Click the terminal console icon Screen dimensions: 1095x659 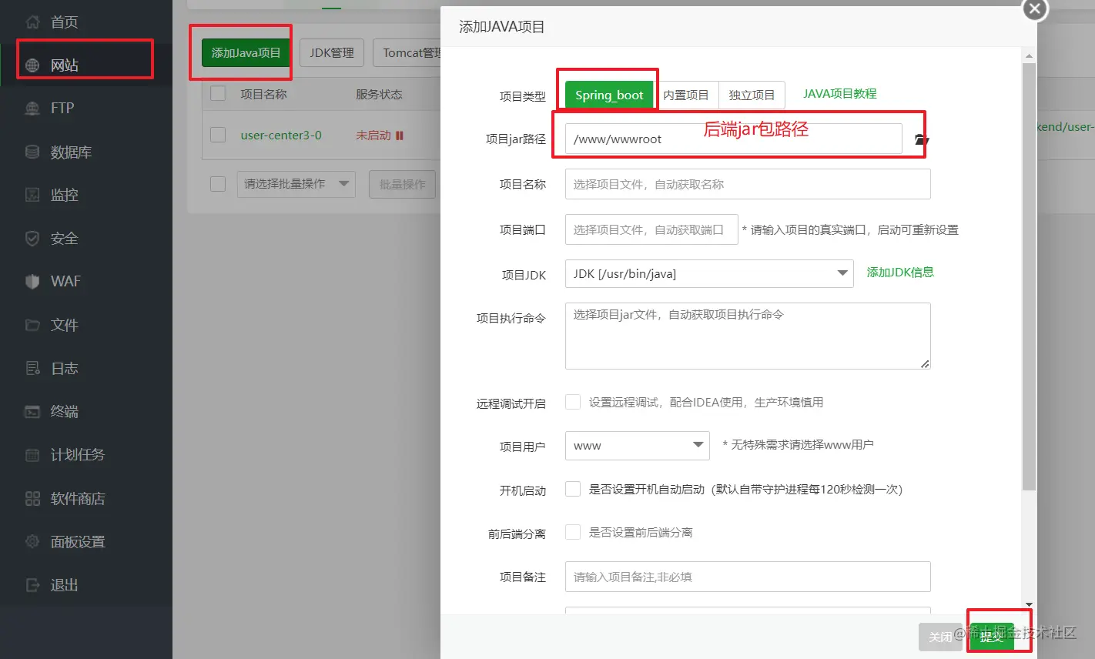click(x=32, y=412)
